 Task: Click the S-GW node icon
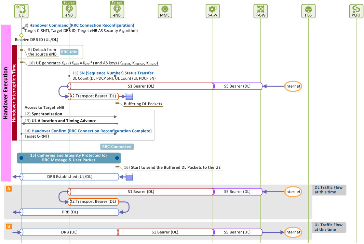click(x=213, y=11)
